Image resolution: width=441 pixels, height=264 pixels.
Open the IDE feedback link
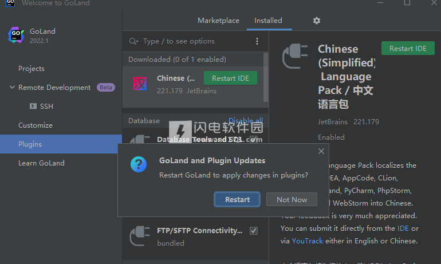[403, 228]
